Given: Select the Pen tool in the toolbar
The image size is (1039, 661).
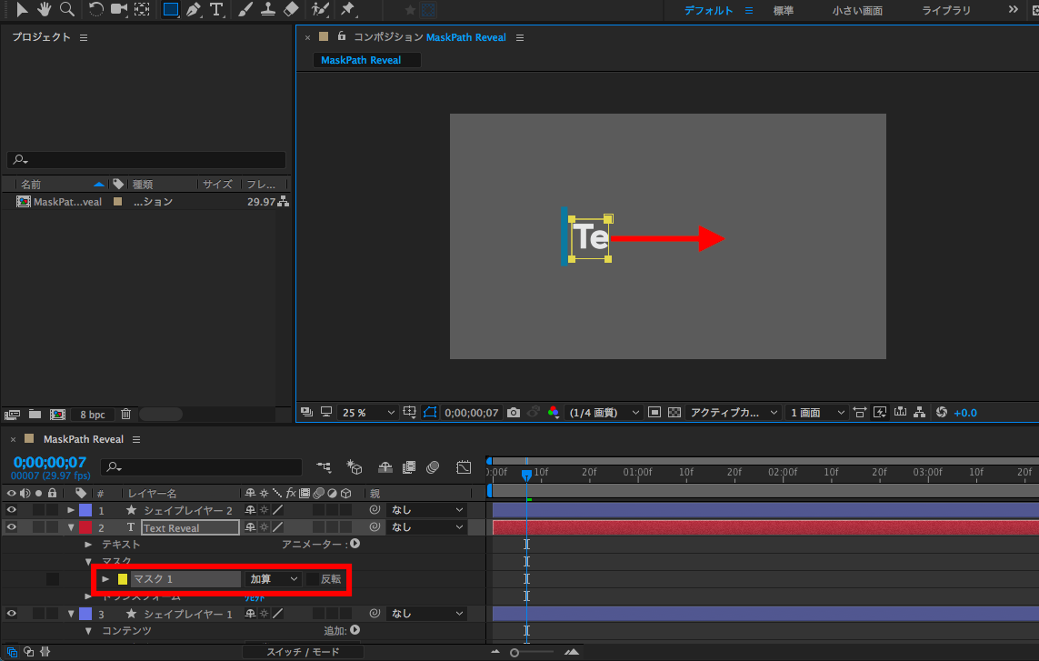Looking at the screenshot, I should click(x=194, y=10).
